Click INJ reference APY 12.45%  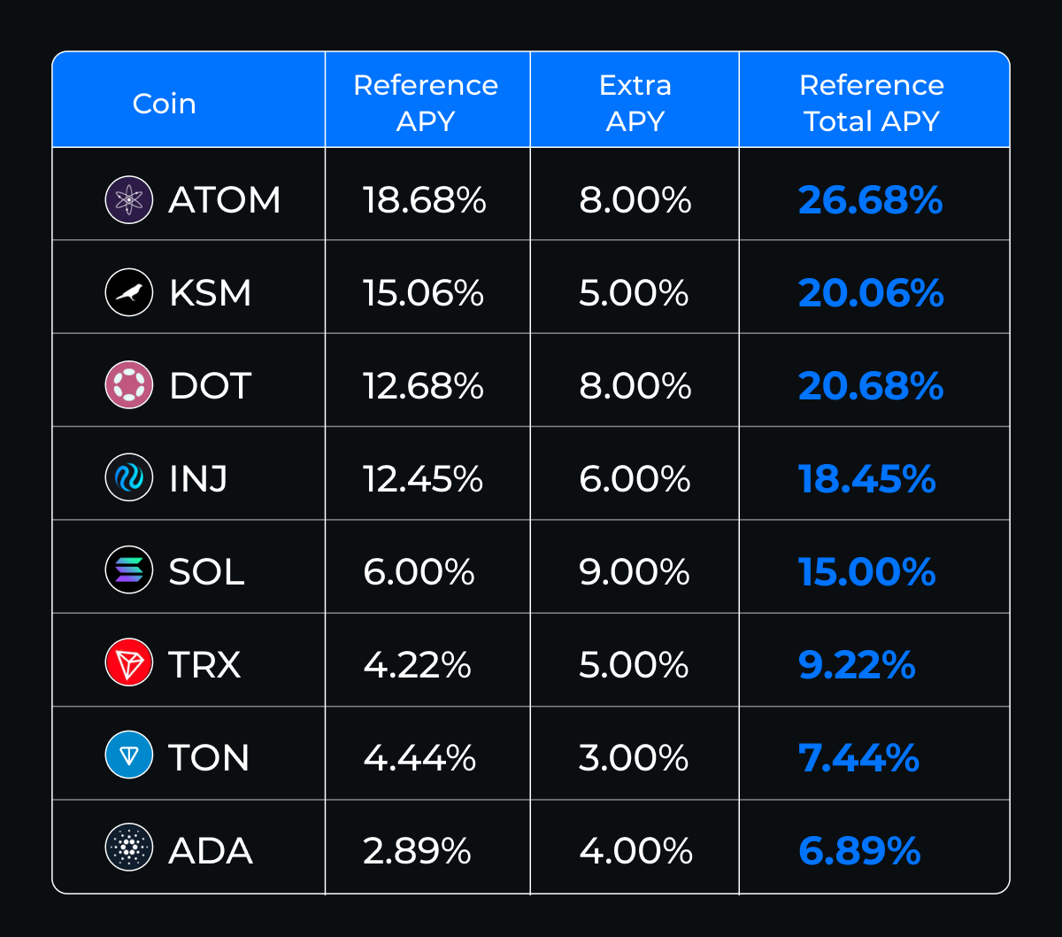(x=423, y=479)
